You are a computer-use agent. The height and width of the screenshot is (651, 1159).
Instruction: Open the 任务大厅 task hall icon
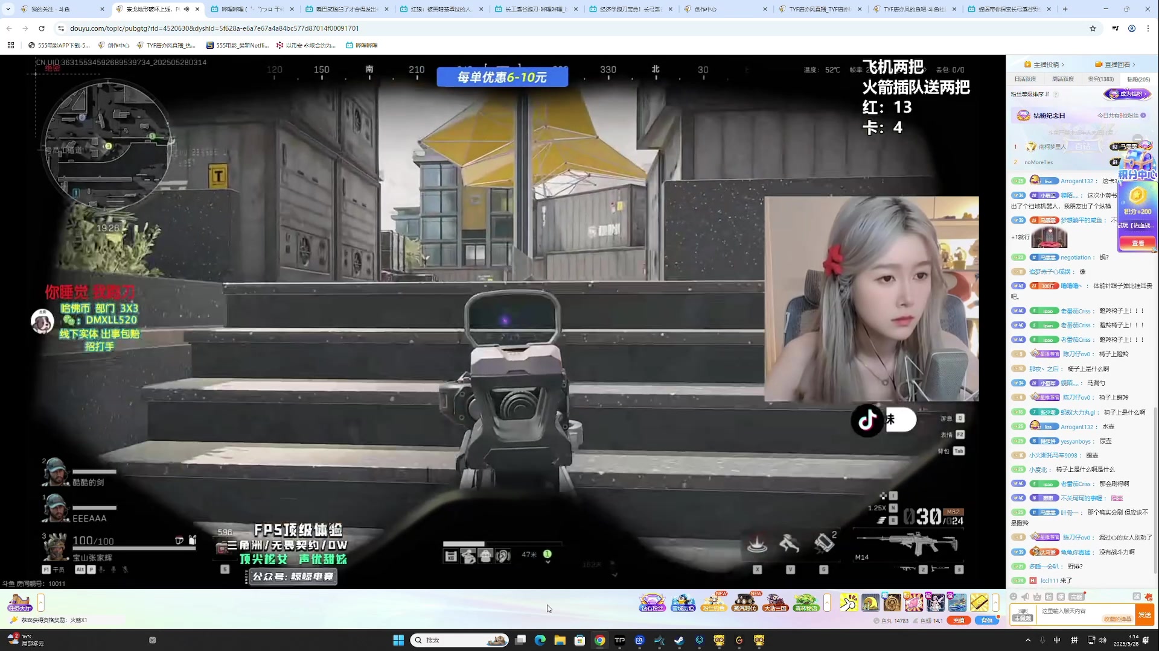pos(19,602)
